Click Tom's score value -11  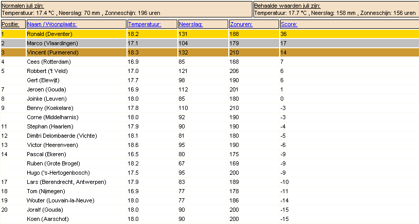[285, 191]
